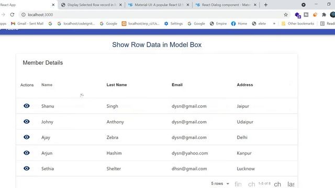Open the Extensions puzzle icon
The image size is (335, 188).
click(x=324, y=15)
